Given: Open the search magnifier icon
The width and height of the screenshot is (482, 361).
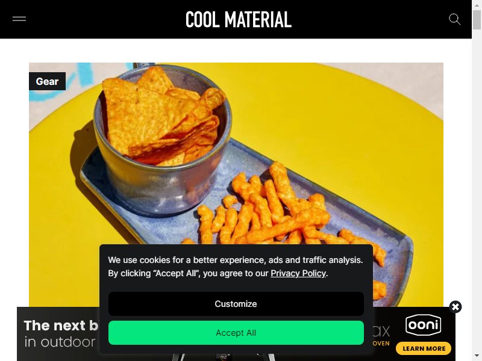Looking at the screenshot, I should pos(454,19).
